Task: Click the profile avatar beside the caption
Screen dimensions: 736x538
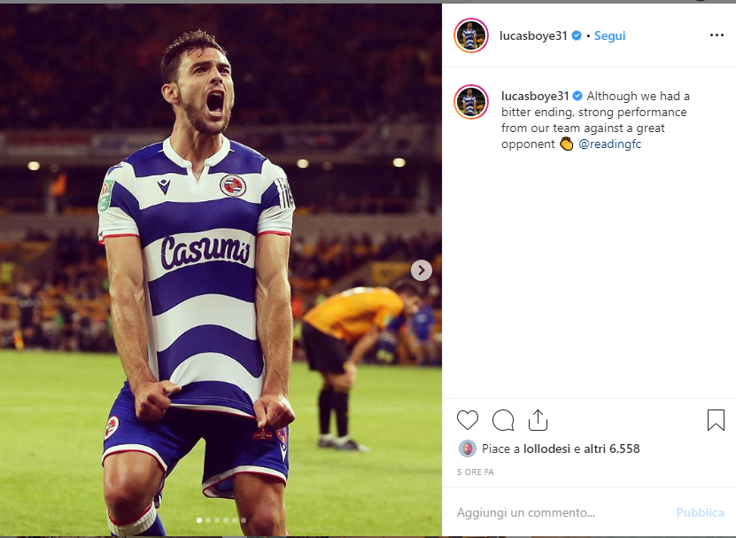Action: coord(471,102)
